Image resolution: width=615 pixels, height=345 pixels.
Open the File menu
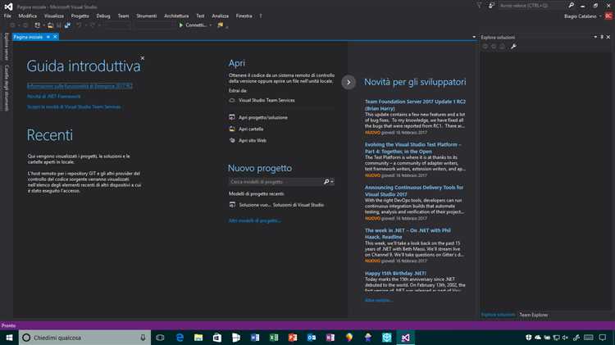[x=7, y=16]
